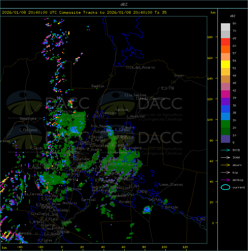Click the blue storm cell near L_Dormida
This screenshot has height=251, width=248.
(147, 210)
